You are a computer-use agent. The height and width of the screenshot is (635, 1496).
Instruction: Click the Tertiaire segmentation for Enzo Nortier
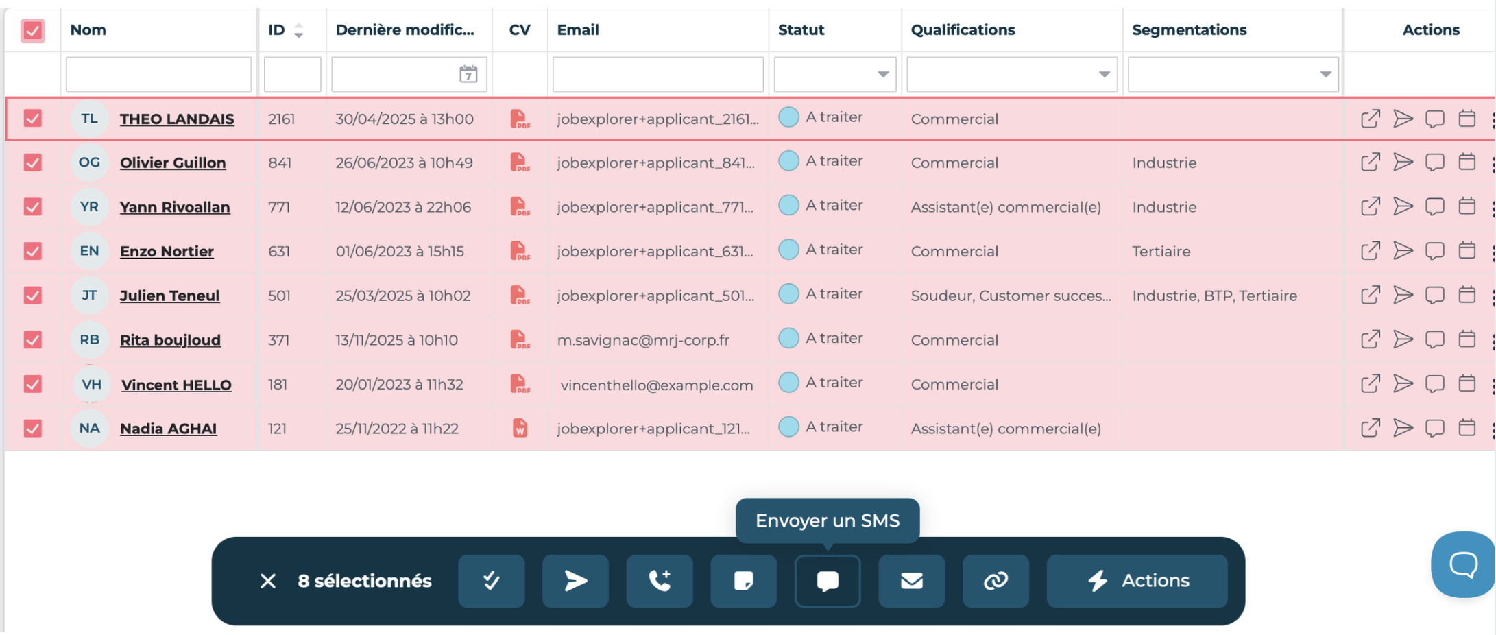[1161, 252]
